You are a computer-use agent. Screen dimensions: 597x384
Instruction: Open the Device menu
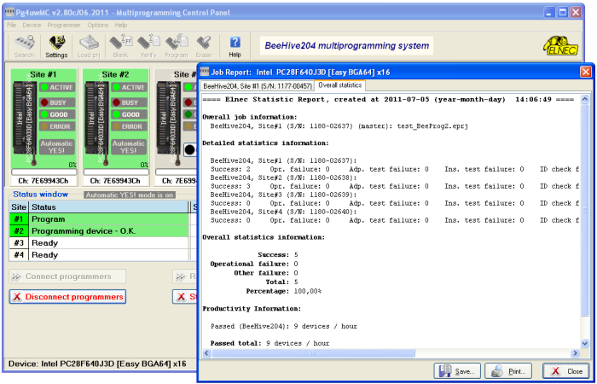pyautogui.click(x=32, y=25)
